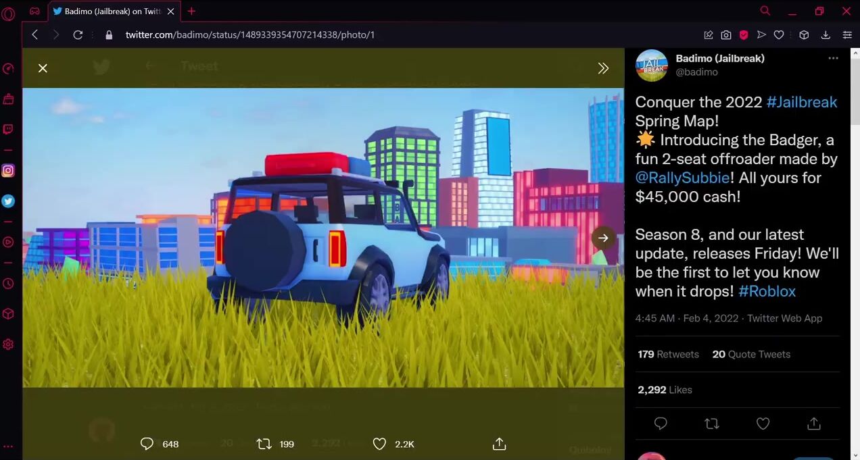Like the tweet with the side panel heart
Image resolution: width=860 pixels, height=460 pixels.
[x=763, y=424]
